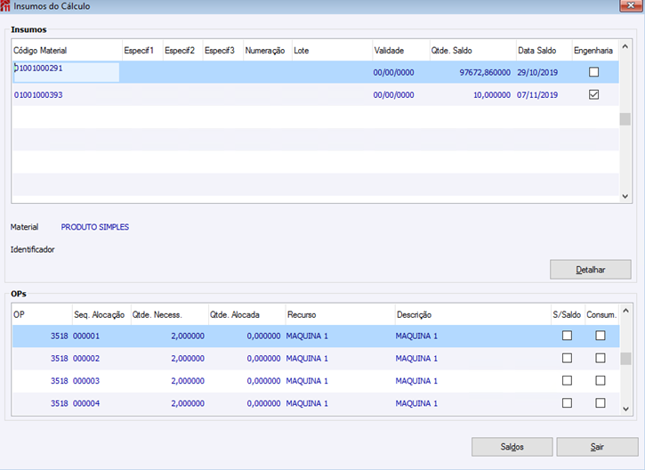The height and width of the screenshot is (470, 645).
Task: Check Consum. checkbox for allocation 000004
Action: coord(601,403)
